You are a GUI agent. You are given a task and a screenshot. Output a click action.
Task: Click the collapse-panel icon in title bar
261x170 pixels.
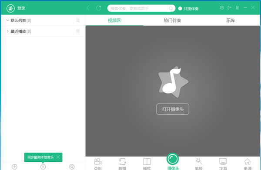click(x=230, y=8)
